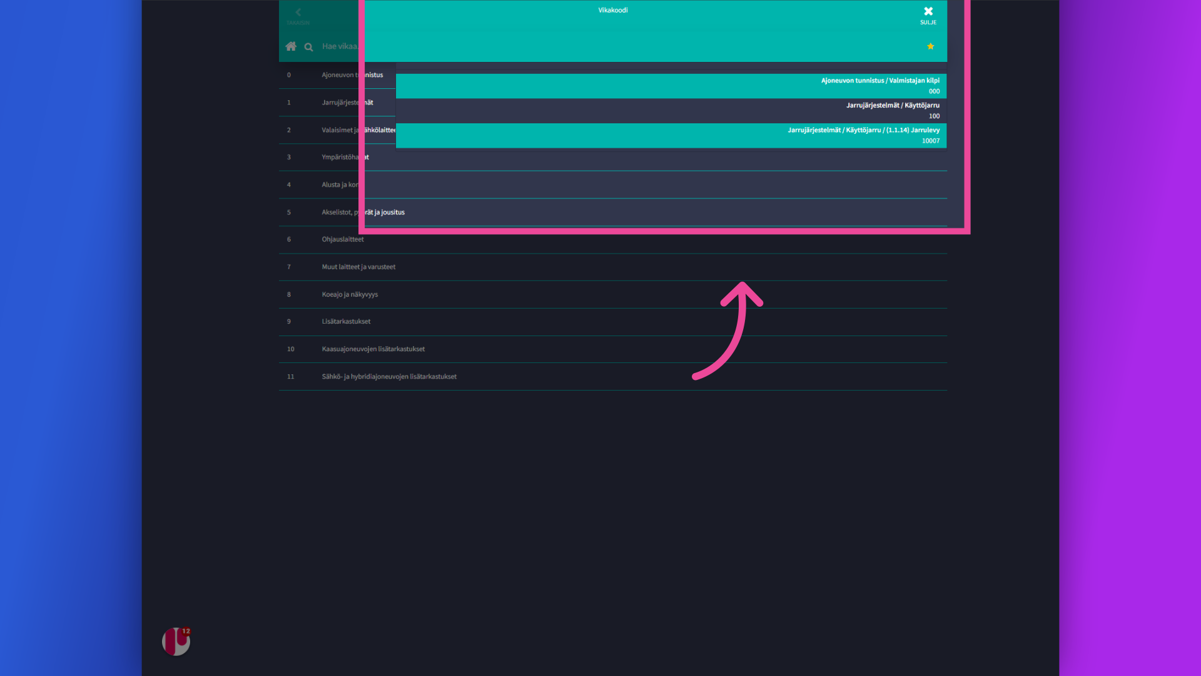This screenshot has height=676, width=1201.
Task: Open category 0 Ajoneuvon tunnistus
Action: pyautogui.click(x=337, y=75)
